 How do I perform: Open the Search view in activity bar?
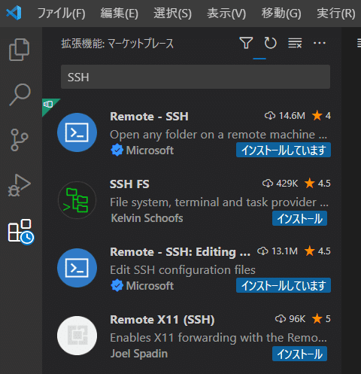pos(20,95)
